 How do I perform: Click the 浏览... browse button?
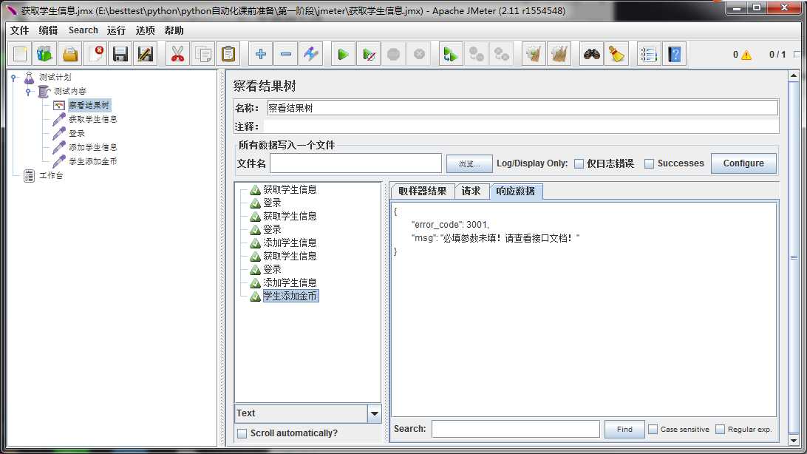pos(469,163)
